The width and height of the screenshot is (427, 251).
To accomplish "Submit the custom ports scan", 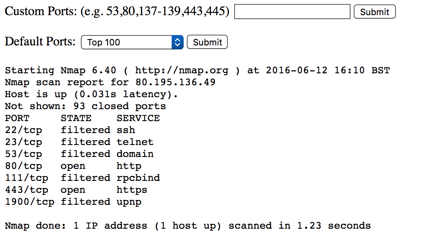I will pos(375,12).
